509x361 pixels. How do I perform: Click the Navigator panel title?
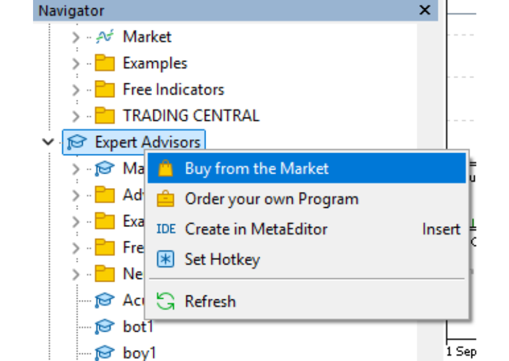(71, 11)
